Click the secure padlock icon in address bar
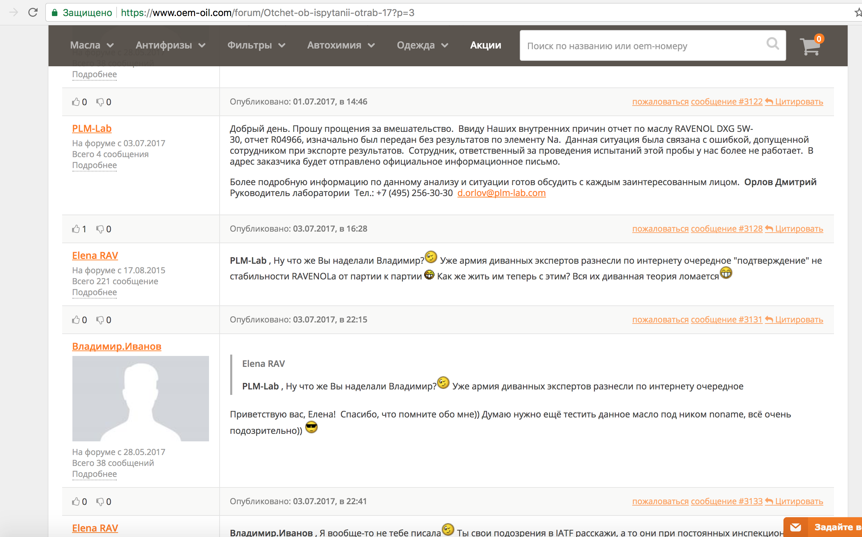The width and height of the screenshot is (862, 537). click(x=55, y=13)
